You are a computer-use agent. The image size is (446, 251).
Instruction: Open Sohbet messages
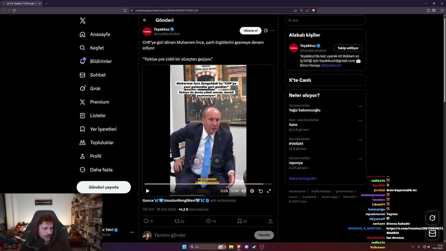coord(92,75)
